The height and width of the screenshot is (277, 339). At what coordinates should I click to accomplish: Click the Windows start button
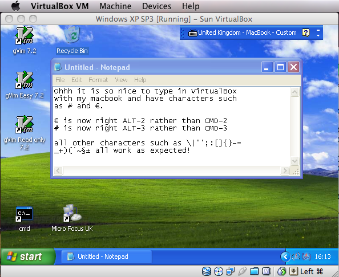[x=27, y=256]
